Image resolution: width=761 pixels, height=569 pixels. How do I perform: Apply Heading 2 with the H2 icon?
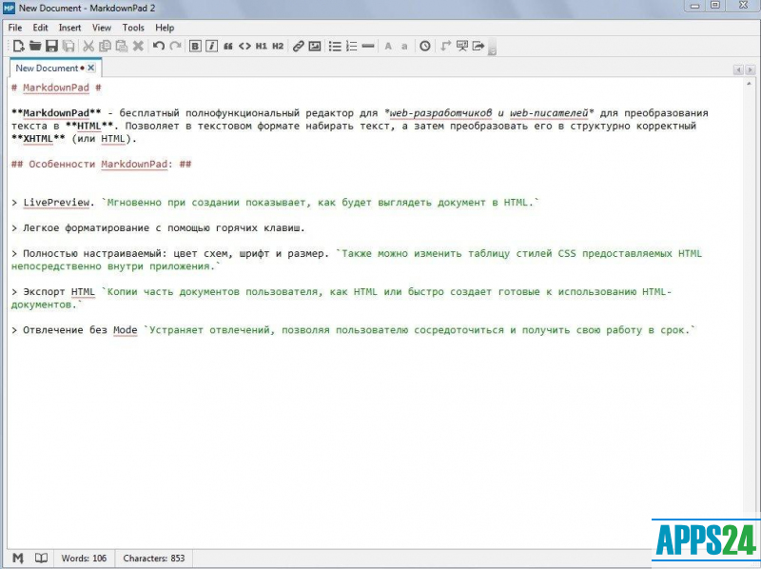(278, 46)
